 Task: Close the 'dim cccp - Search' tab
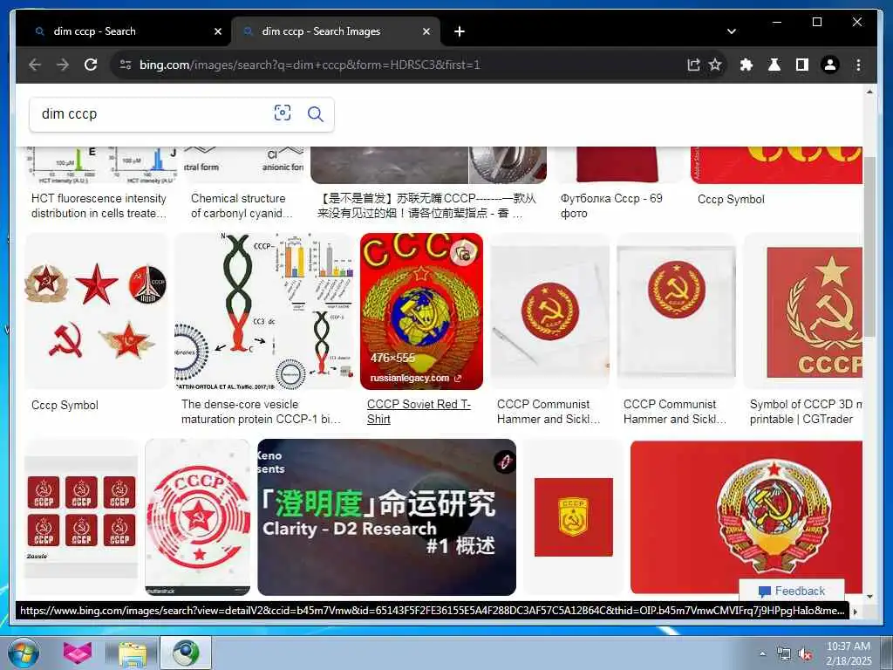point(217,31)
